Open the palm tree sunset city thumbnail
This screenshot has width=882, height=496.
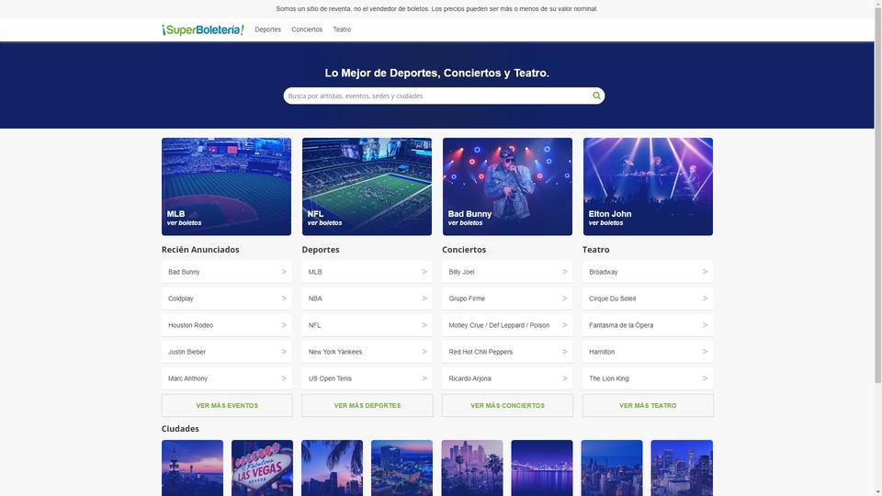332,468
